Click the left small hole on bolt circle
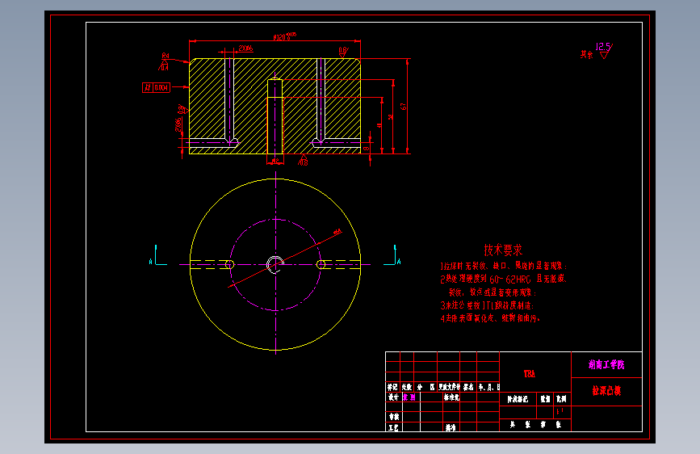This screenshot has height=454, width=700. point(229,264)
